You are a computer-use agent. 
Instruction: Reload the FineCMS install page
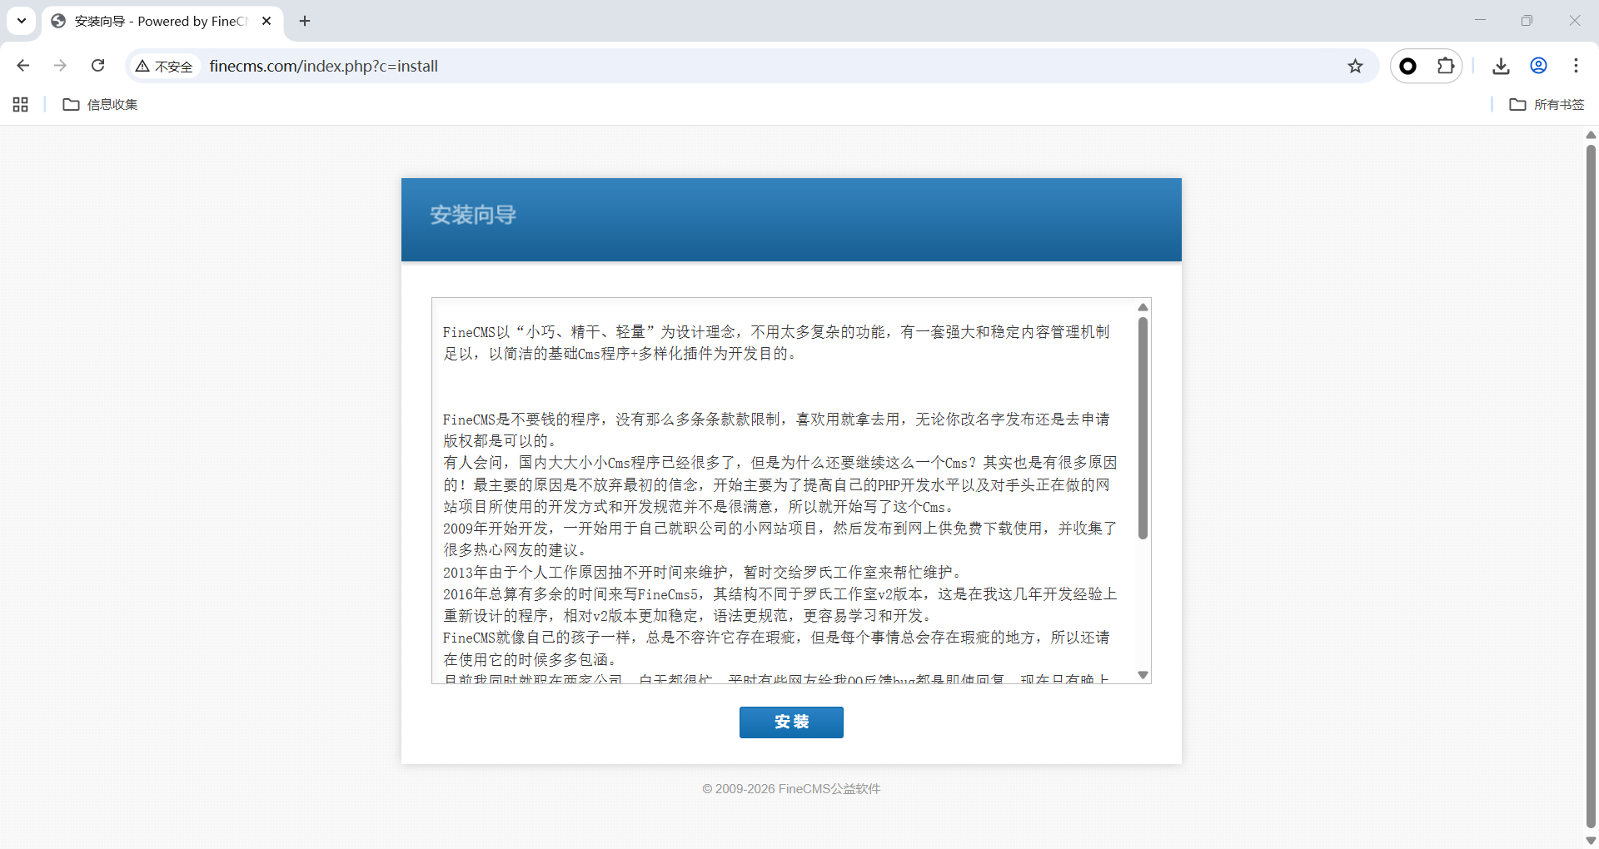tap(97, 66)
